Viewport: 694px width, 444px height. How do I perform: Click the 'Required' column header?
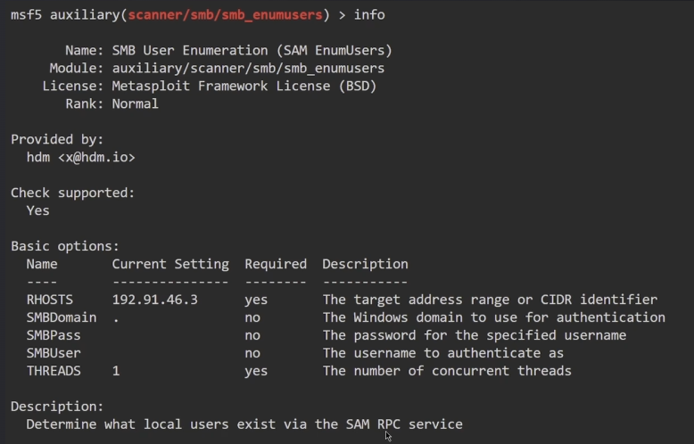tap(275, 264)
